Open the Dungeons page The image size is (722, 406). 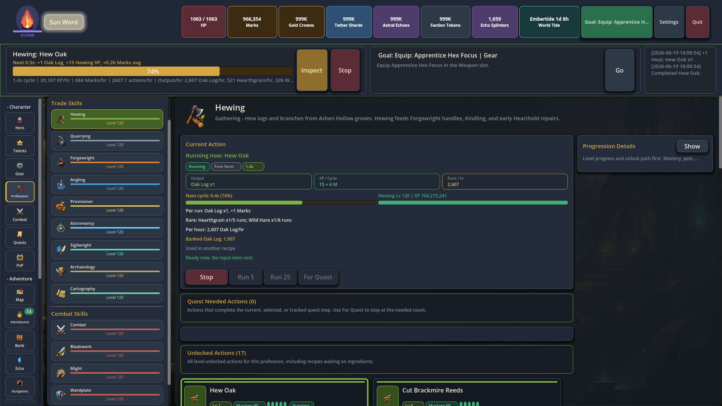pyautogui.click(x=20, y=386)
